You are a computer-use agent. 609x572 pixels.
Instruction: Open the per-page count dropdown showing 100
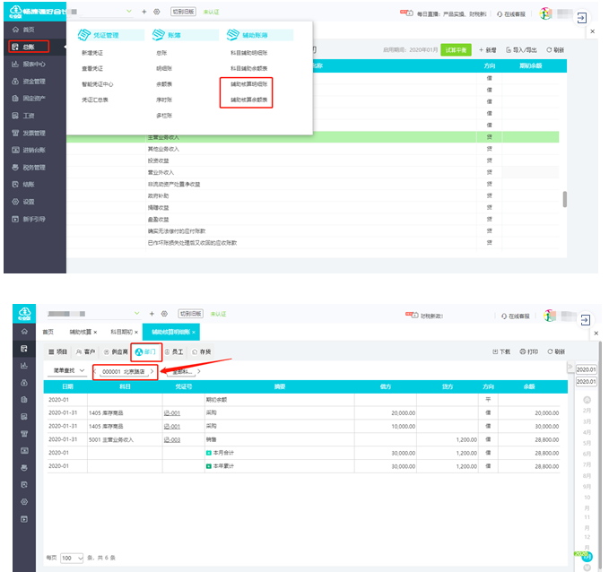pyautogui.click(x=71, y=558)
